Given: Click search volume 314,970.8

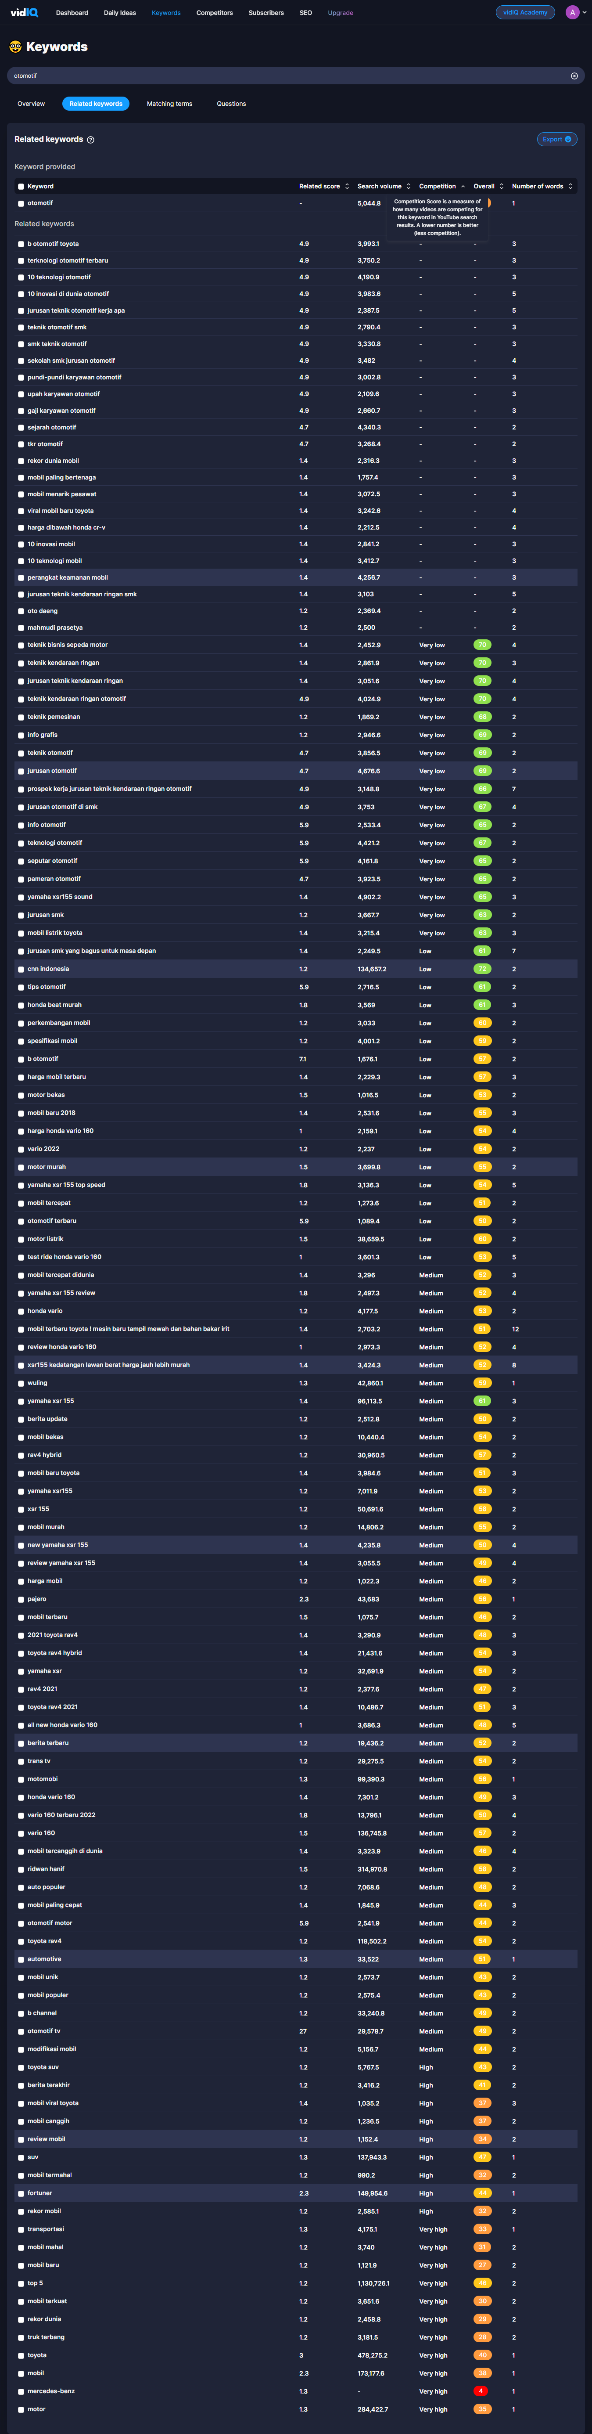Looking at the screenshot, I should 372,1869.
